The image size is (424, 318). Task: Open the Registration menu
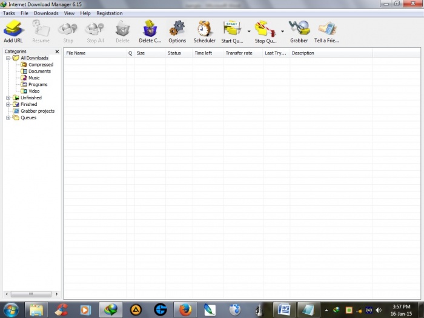109,13
